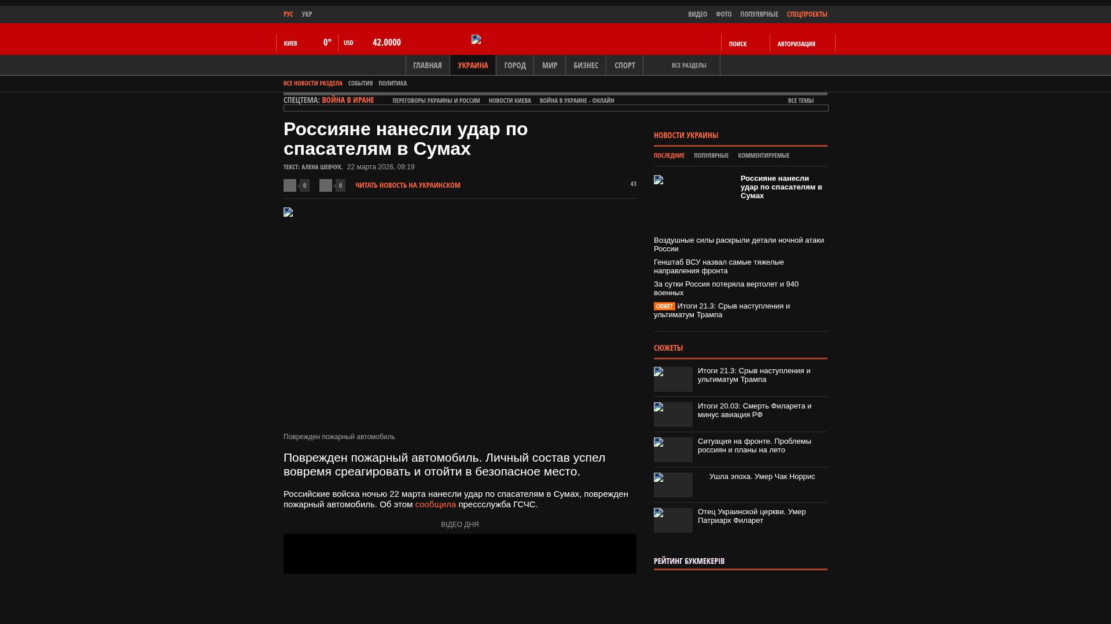Open thumbnail for Итоги 21.3 story
The image size is (1111, 624).
point(673,379)
